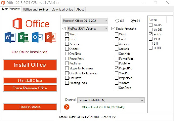Open the Download Office tab
This screenshot has width=174, height=121.
tap(63, 10)
